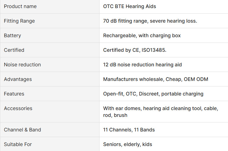Click "11 Channels, 11 Bands" value
Viewport: 228px width, 151px height.
pyautogui.click(x=129, y=130)
